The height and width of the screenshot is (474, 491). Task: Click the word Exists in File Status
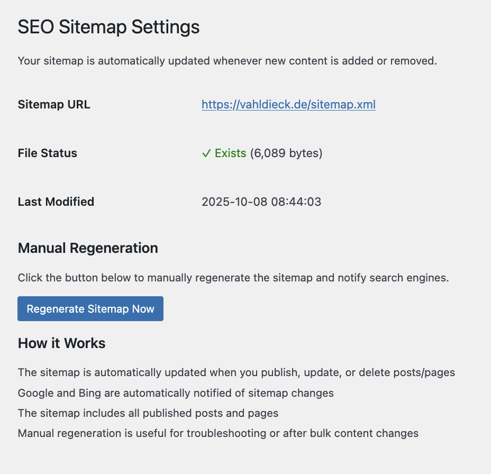[x=231, y=153]
